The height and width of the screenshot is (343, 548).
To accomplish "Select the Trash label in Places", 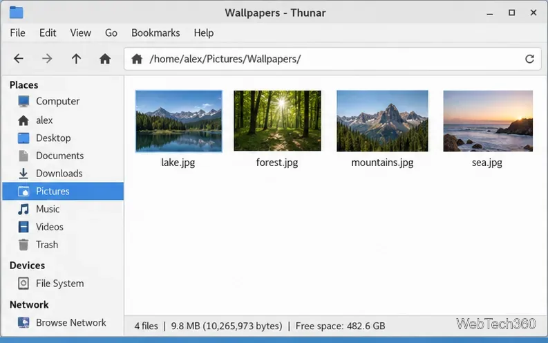I will 47,245.
